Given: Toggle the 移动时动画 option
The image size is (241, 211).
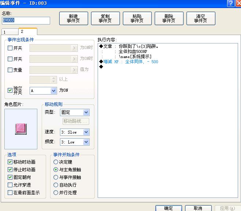Looking at the screenshot, I should 10,162.
